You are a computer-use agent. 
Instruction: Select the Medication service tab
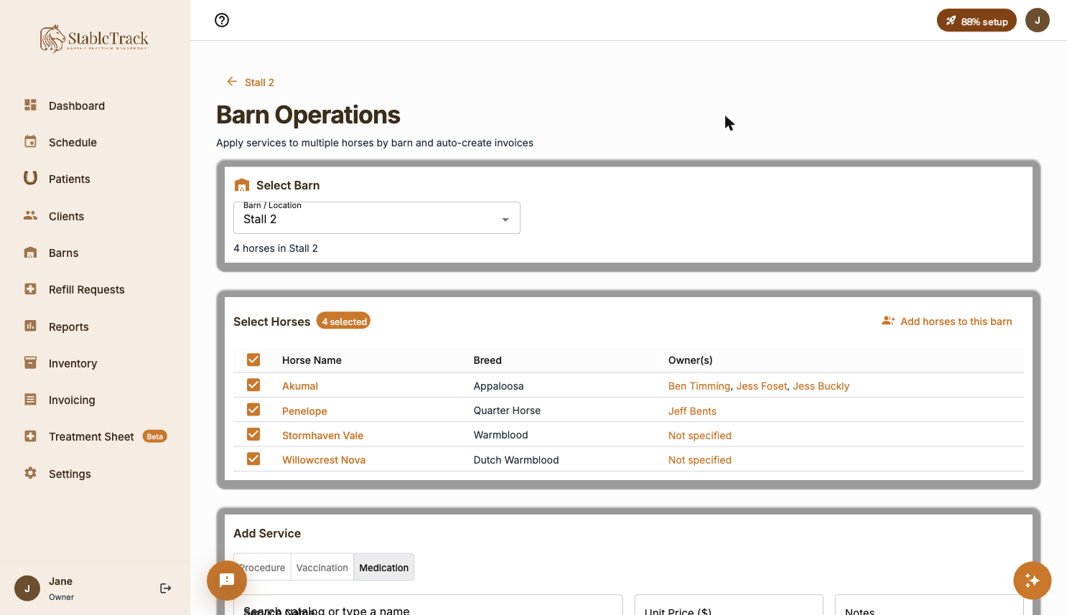tap(384, 567)
